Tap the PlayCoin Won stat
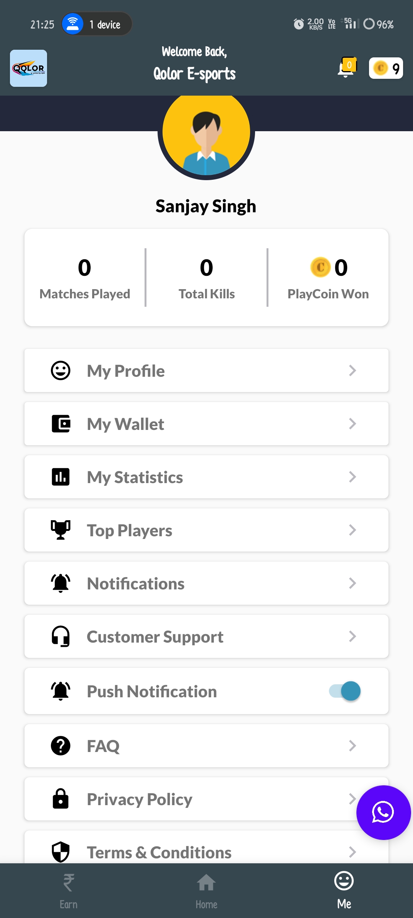 [x=328, y=278]
